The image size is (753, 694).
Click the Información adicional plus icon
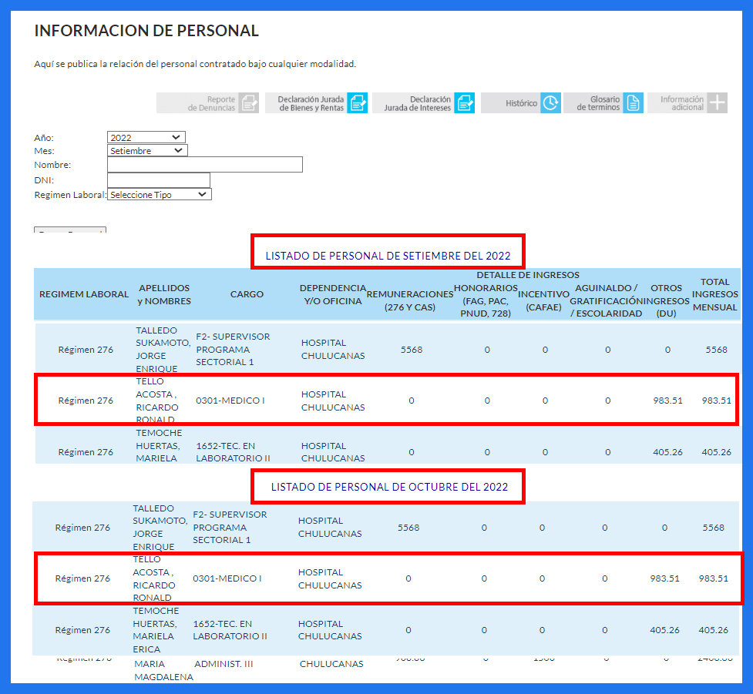coord(717,103)
